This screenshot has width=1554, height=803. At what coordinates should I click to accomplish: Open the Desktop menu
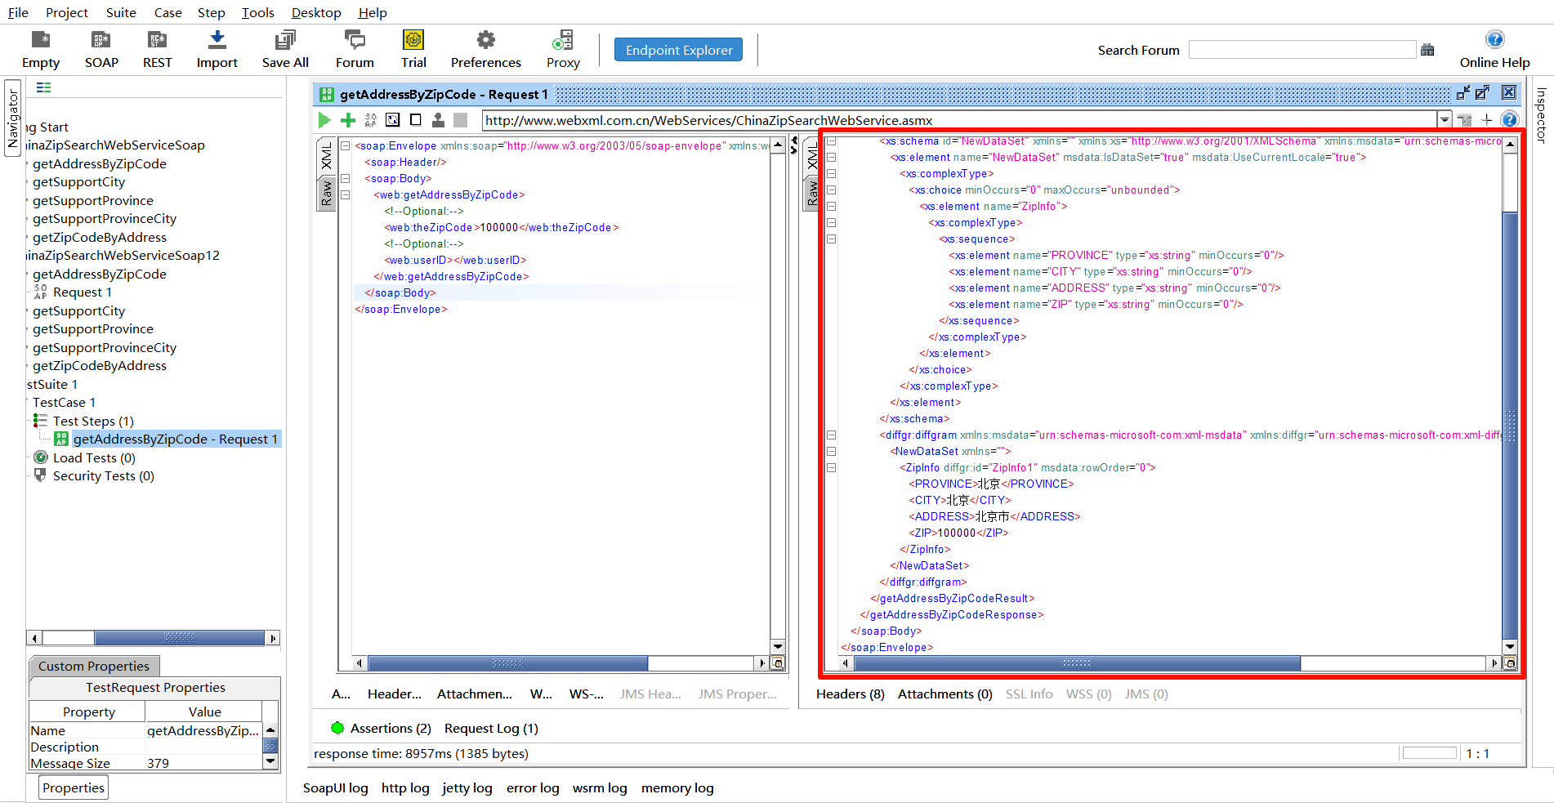316,12
